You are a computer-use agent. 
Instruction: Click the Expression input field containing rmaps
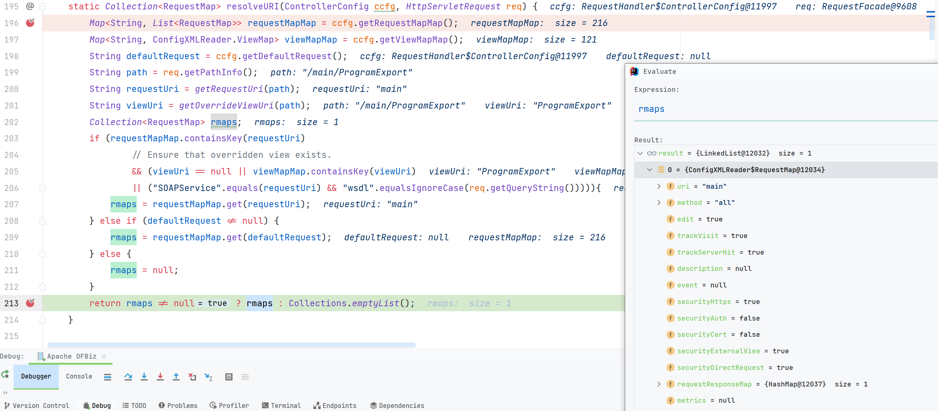pyautogui.click(x=786, y=109)
